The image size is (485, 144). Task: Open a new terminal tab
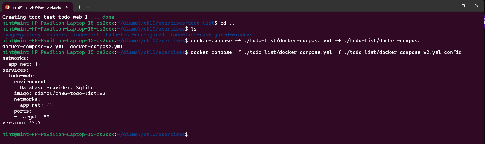click(x=79, y=7)
